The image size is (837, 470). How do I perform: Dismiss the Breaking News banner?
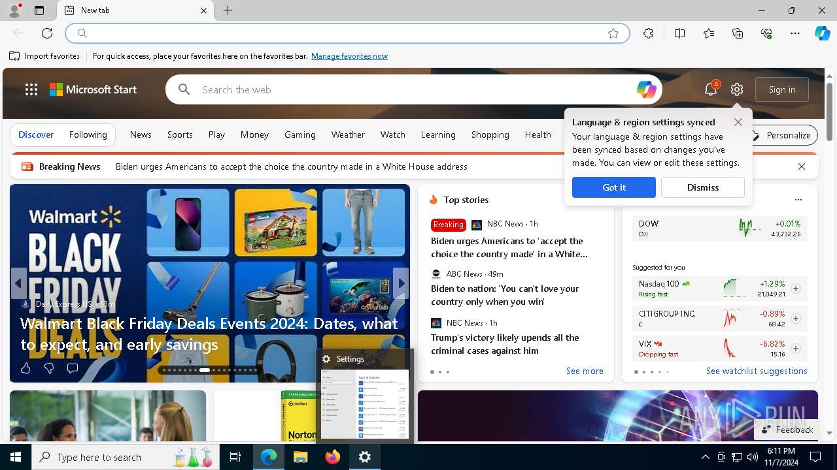tap(802, 166)
